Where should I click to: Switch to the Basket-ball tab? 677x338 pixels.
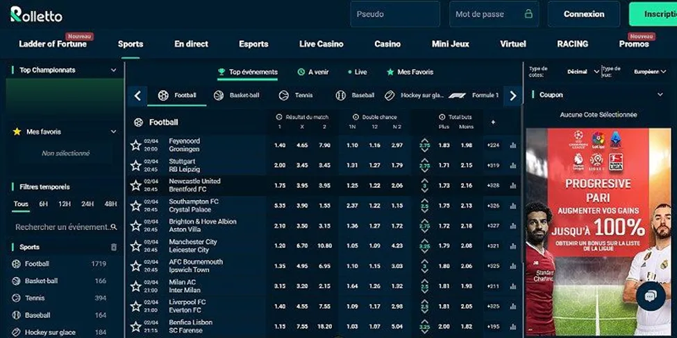tap(237, 96)
